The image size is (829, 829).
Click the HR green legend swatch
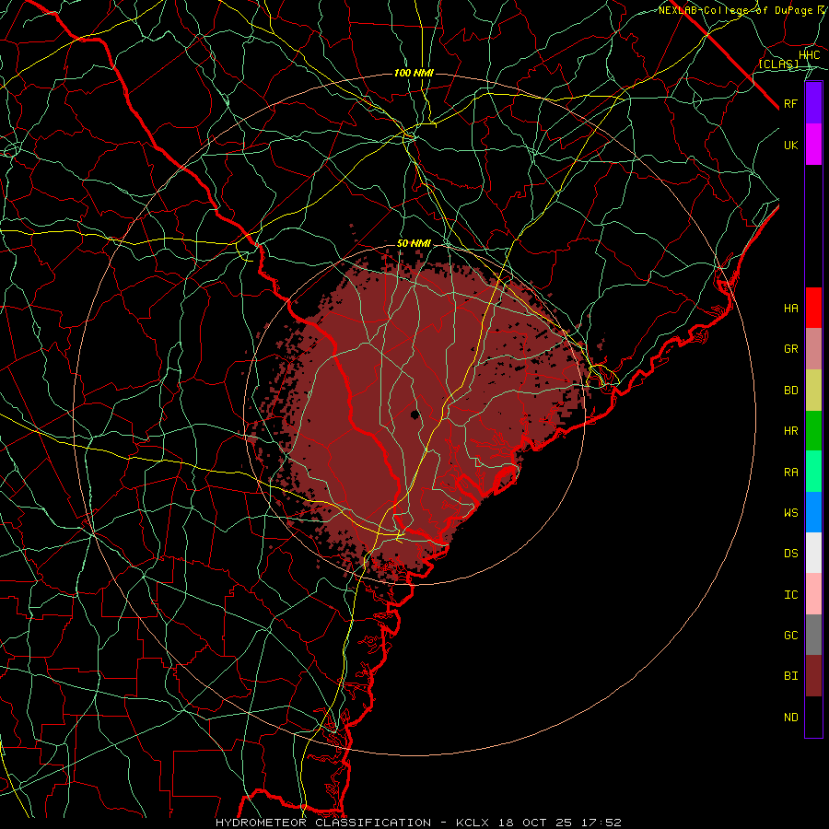point(813,431)
